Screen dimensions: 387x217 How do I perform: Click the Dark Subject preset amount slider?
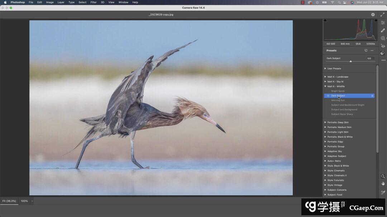[x=350, y=61]
